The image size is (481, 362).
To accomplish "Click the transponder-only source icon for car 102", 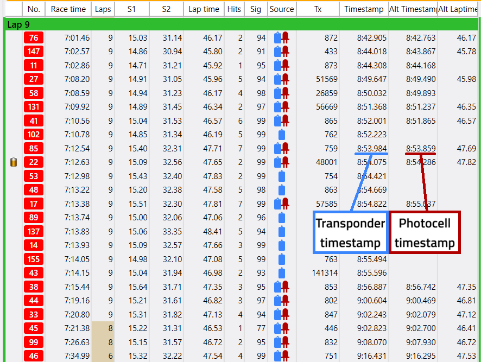I will coord(282,135).
